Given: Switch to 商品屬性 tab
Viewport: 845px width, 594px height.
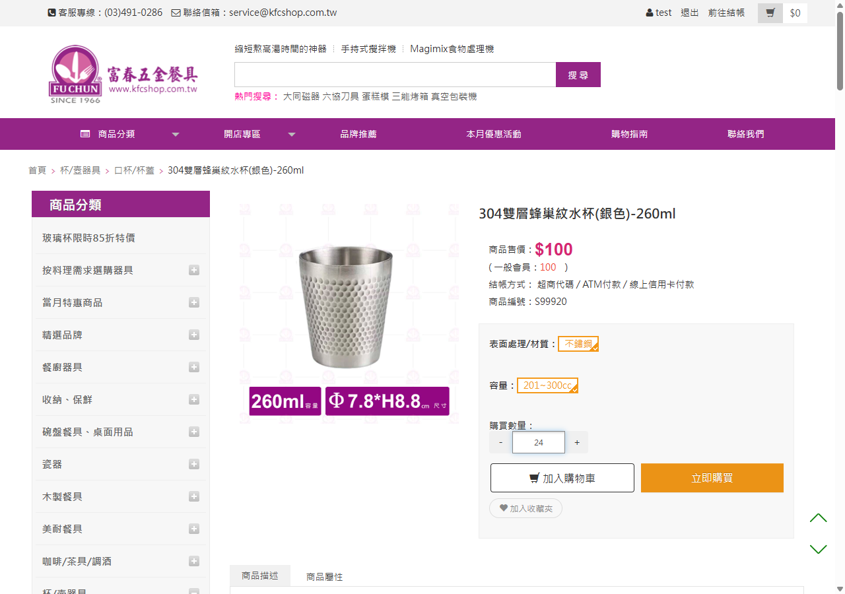Looking at the screenshot, I should [x=325, y=577].
